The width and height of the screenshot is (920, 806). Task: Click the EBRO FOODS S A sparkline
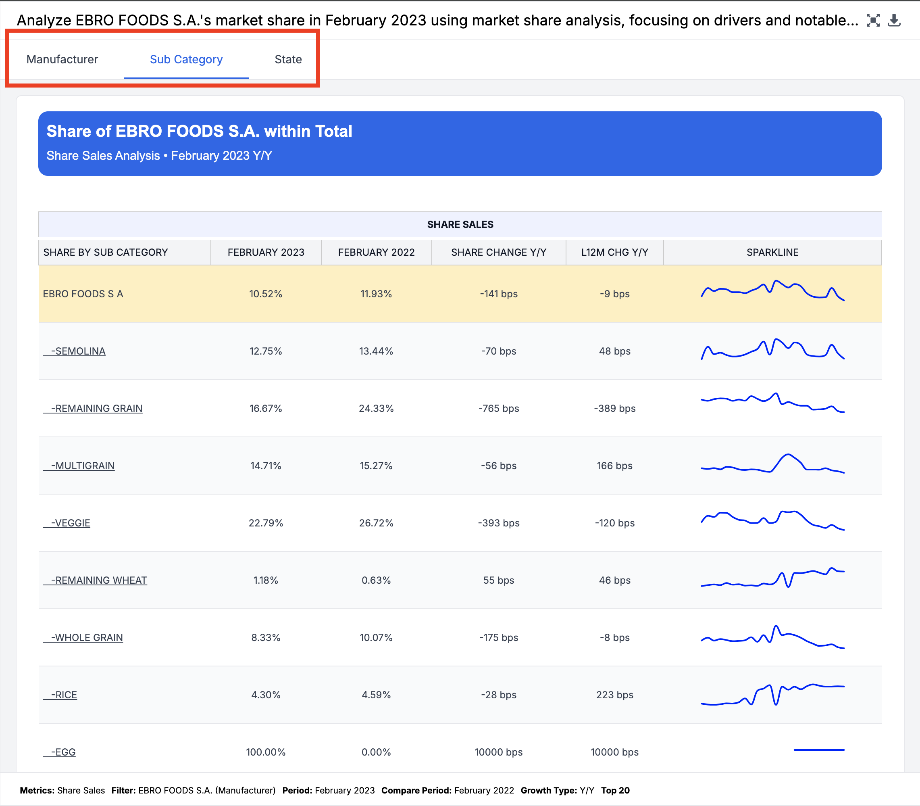point(772,291)
